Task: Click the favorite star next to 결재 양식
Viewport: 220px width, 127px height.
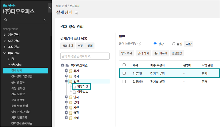Action: point(77,13)
